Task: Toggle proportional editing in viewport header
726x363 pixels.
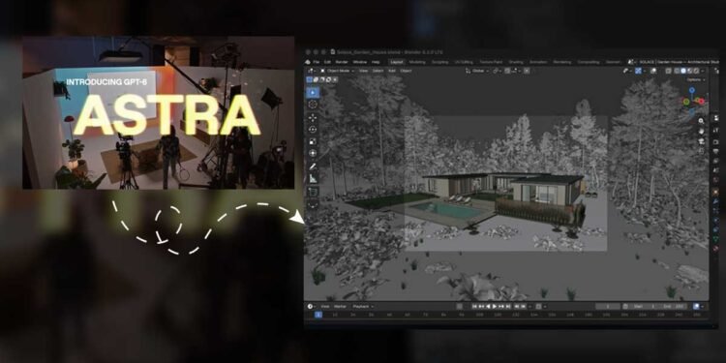Action: [x=527, y=71]
